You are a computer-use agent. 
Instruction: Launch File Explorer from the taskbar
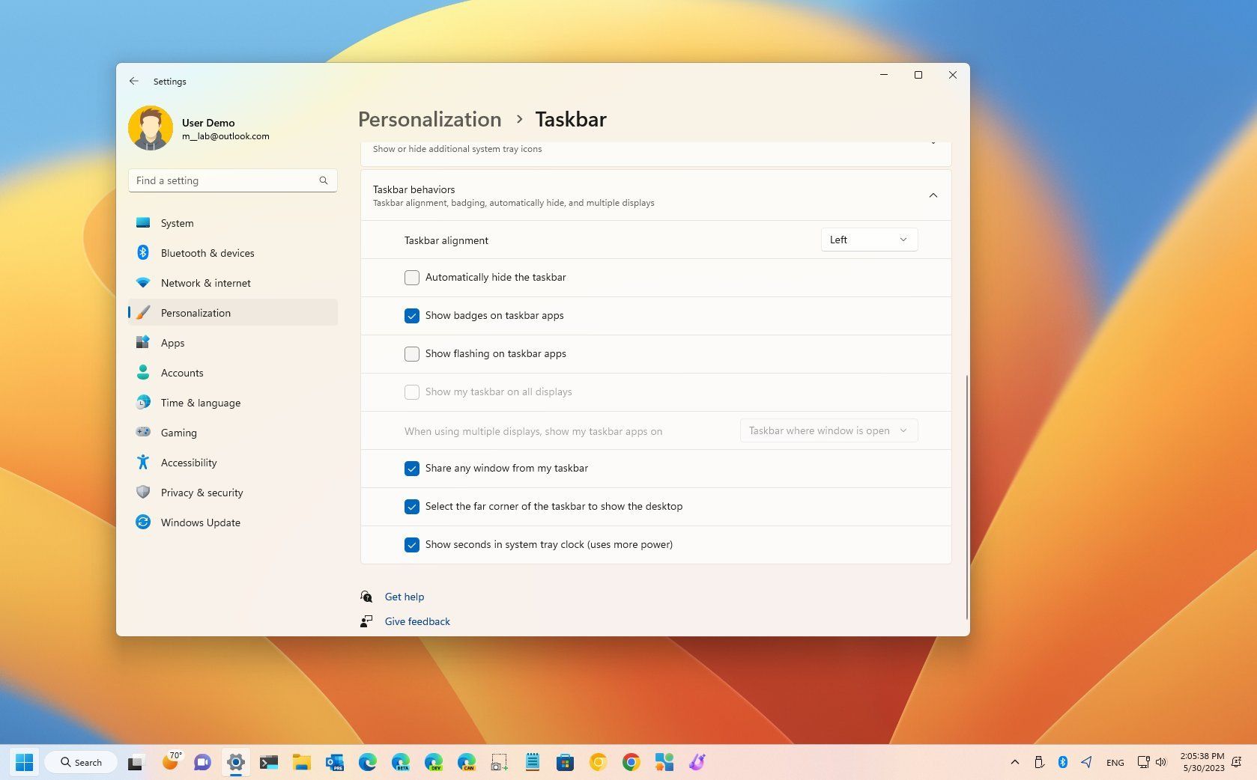301,763
